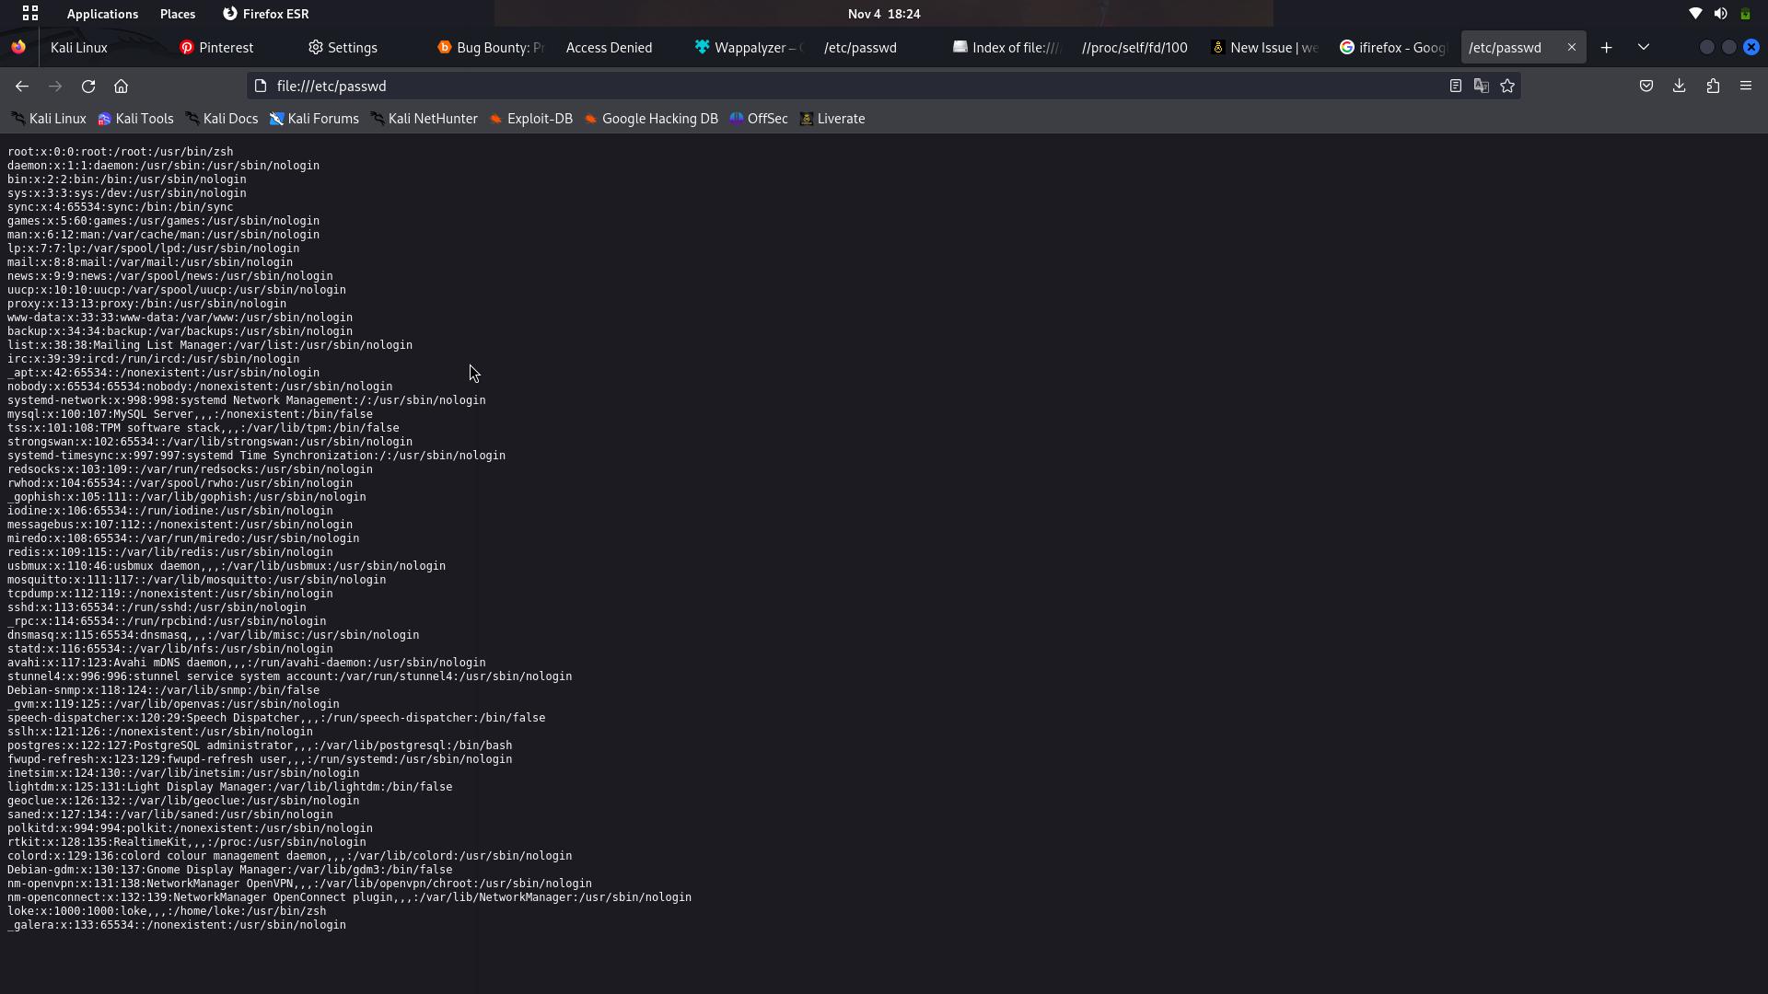Screen dimensions: 1768x994
Task: Switch to the Bug Bounty tab
Action: [488, 47]
